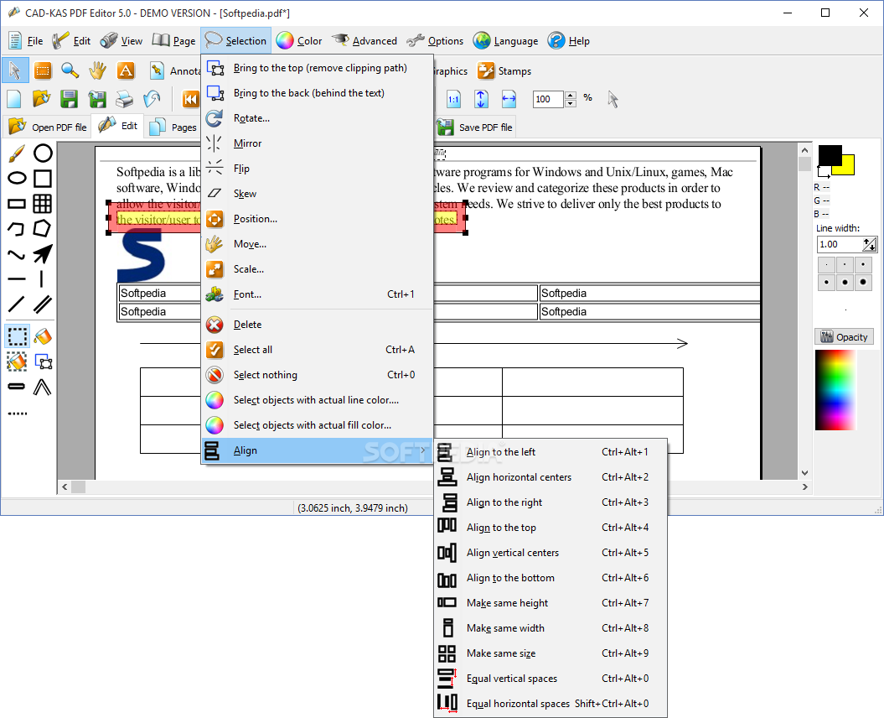
Task: Open the Color menu
Action: (x=299, y=40)
